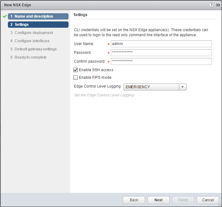Disable the Enable SSH access checkbox
The width and height of the screenshot is (222, 207).
point(75,70)
